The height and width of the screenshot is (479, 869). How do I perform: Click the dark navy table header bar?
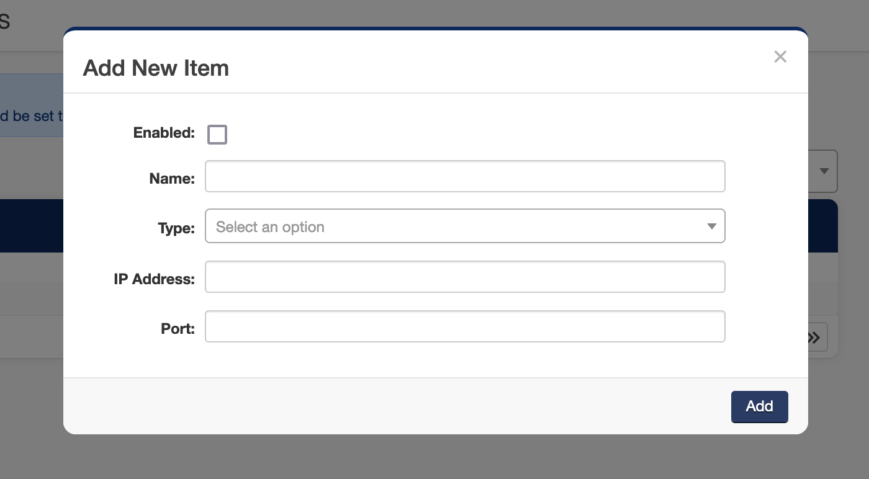(x=31, y=226)
